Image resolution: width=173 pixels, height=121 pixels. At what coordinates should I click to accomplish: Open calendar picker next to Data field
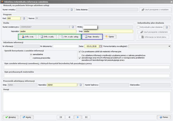pyautogui.click(x=101, y=46)
